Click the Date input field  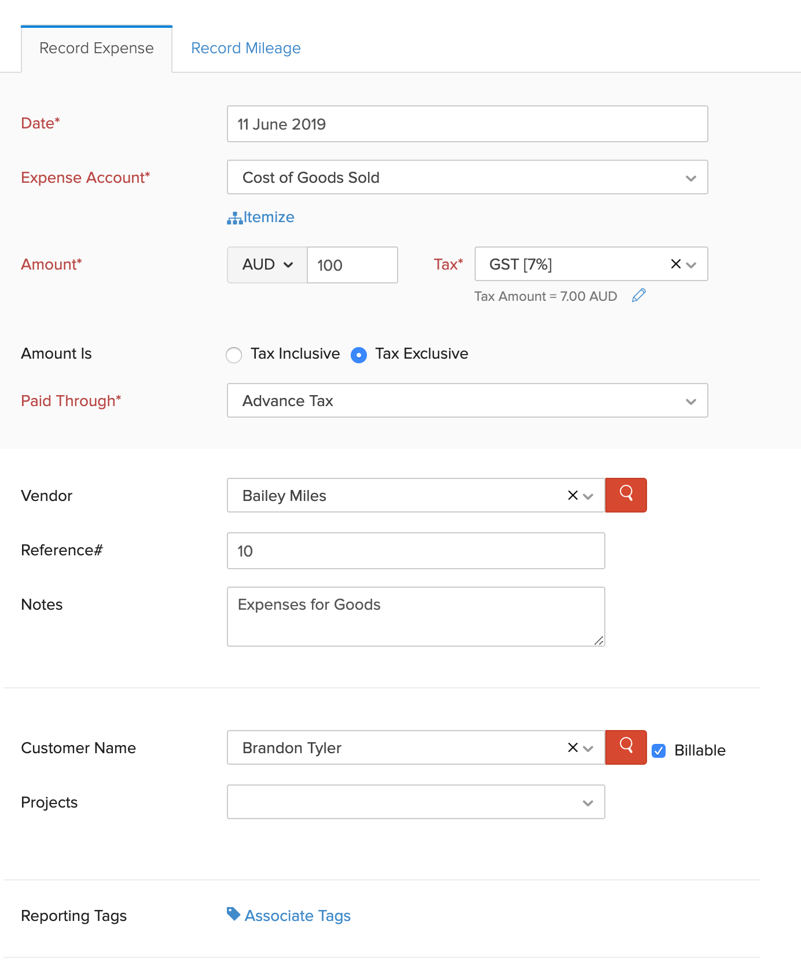[467, 124]
